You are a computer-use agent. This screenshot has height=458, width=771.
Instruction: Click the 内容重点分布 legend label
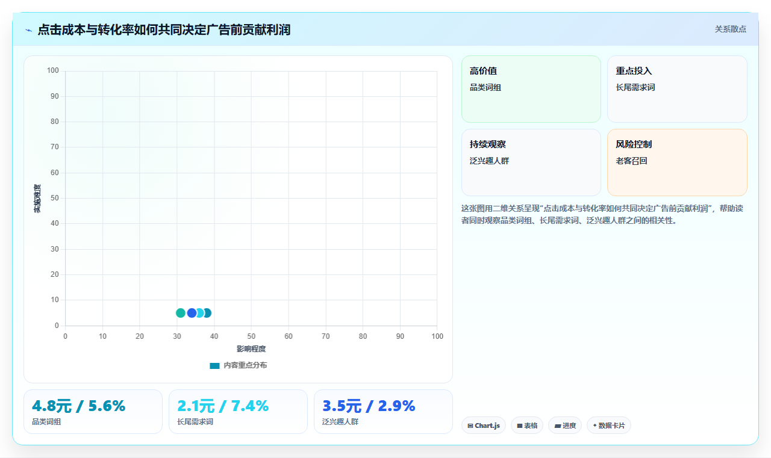coord(245,365)
